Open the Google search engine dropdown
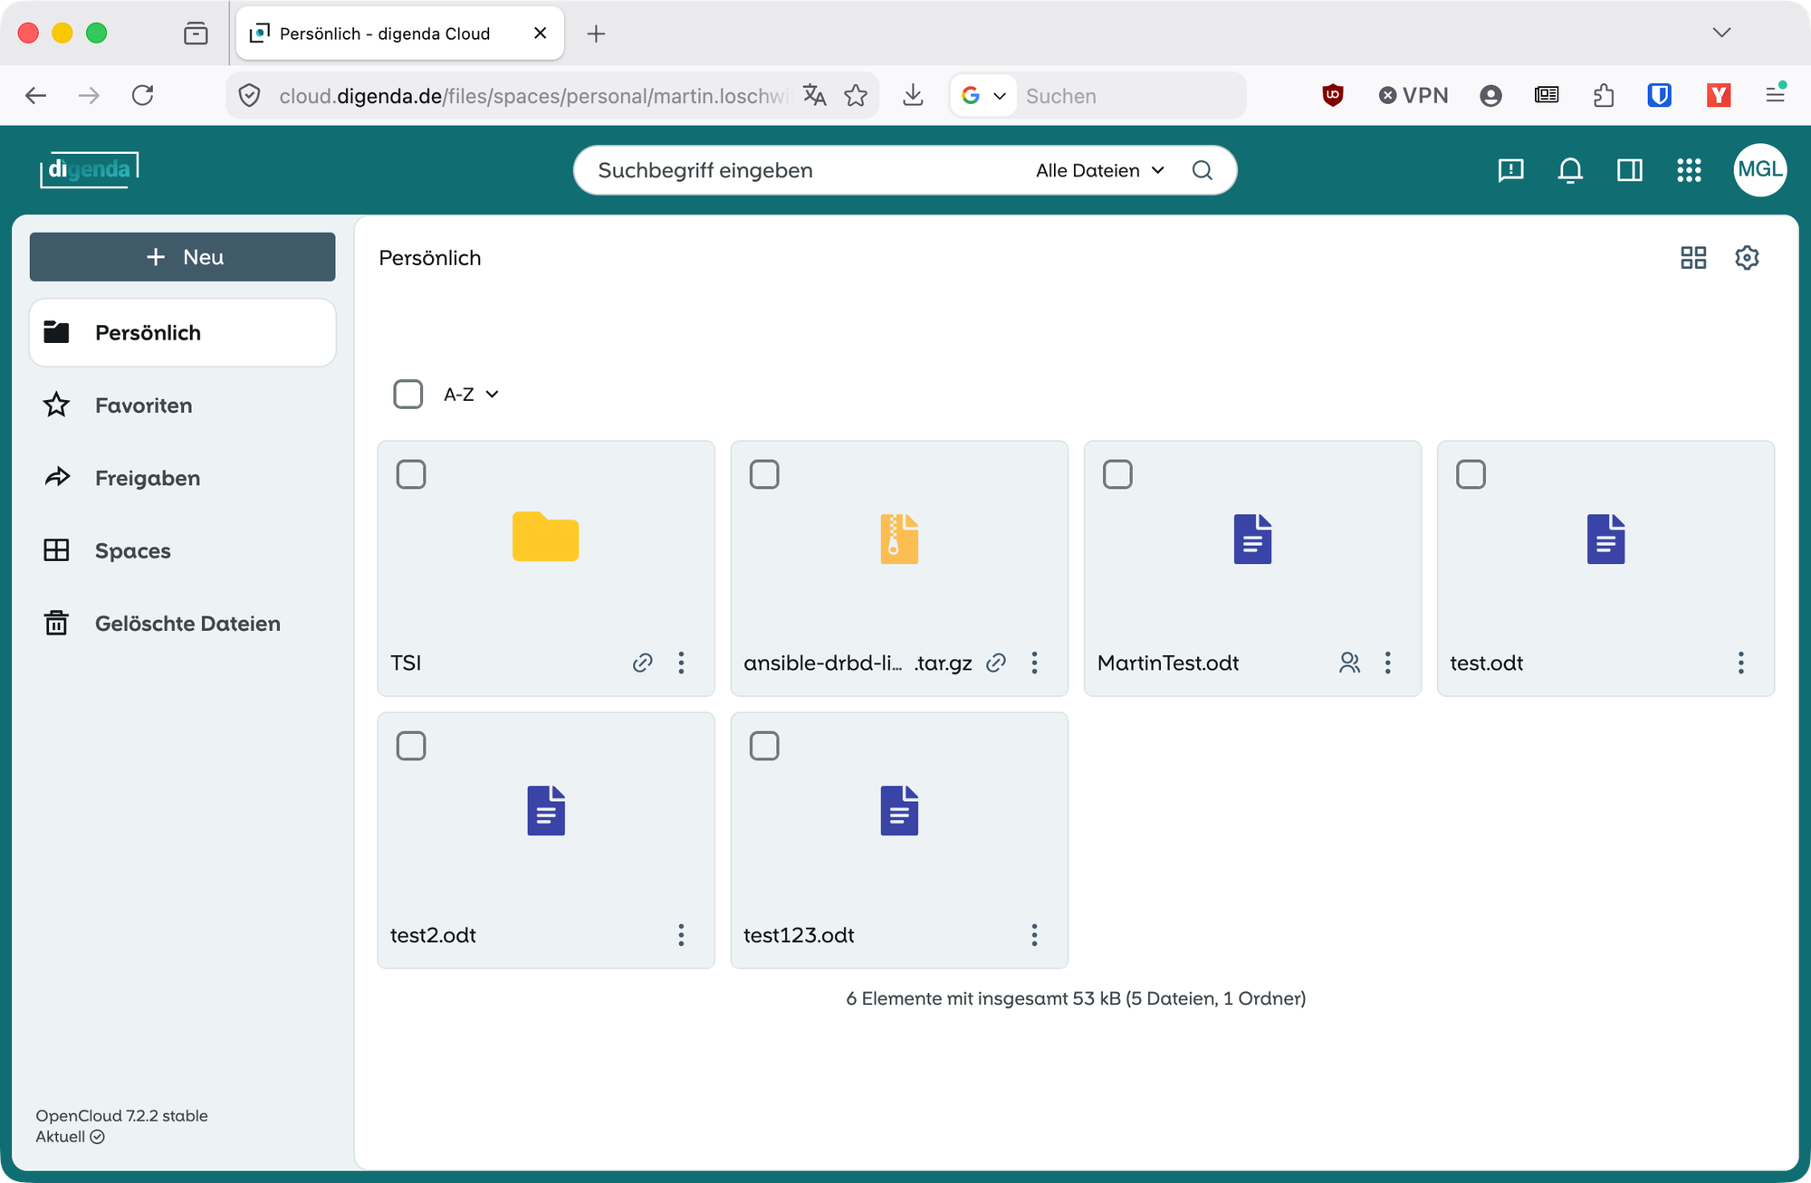Image resolution: width=1811 pixels, height=1183 pixels. coord(983,95)
